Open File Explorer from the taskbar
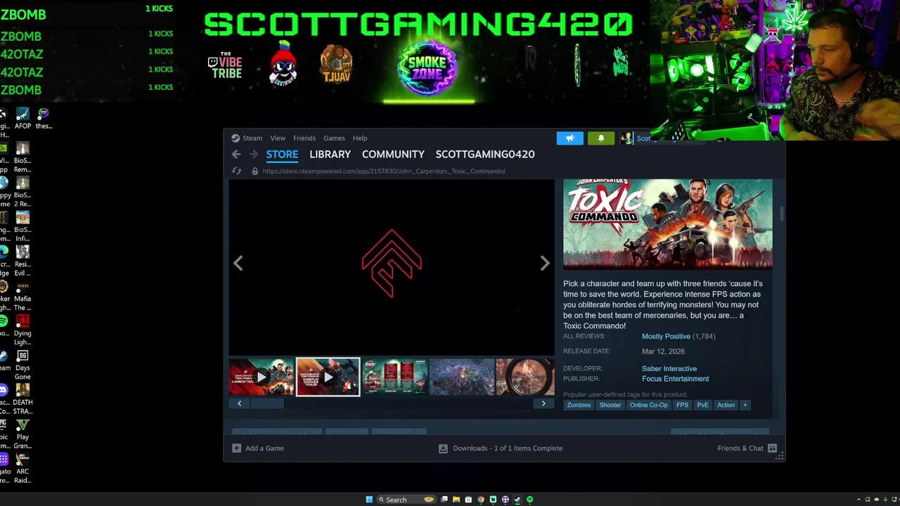This screenshot has height=506, width=900. coord(456,500)
